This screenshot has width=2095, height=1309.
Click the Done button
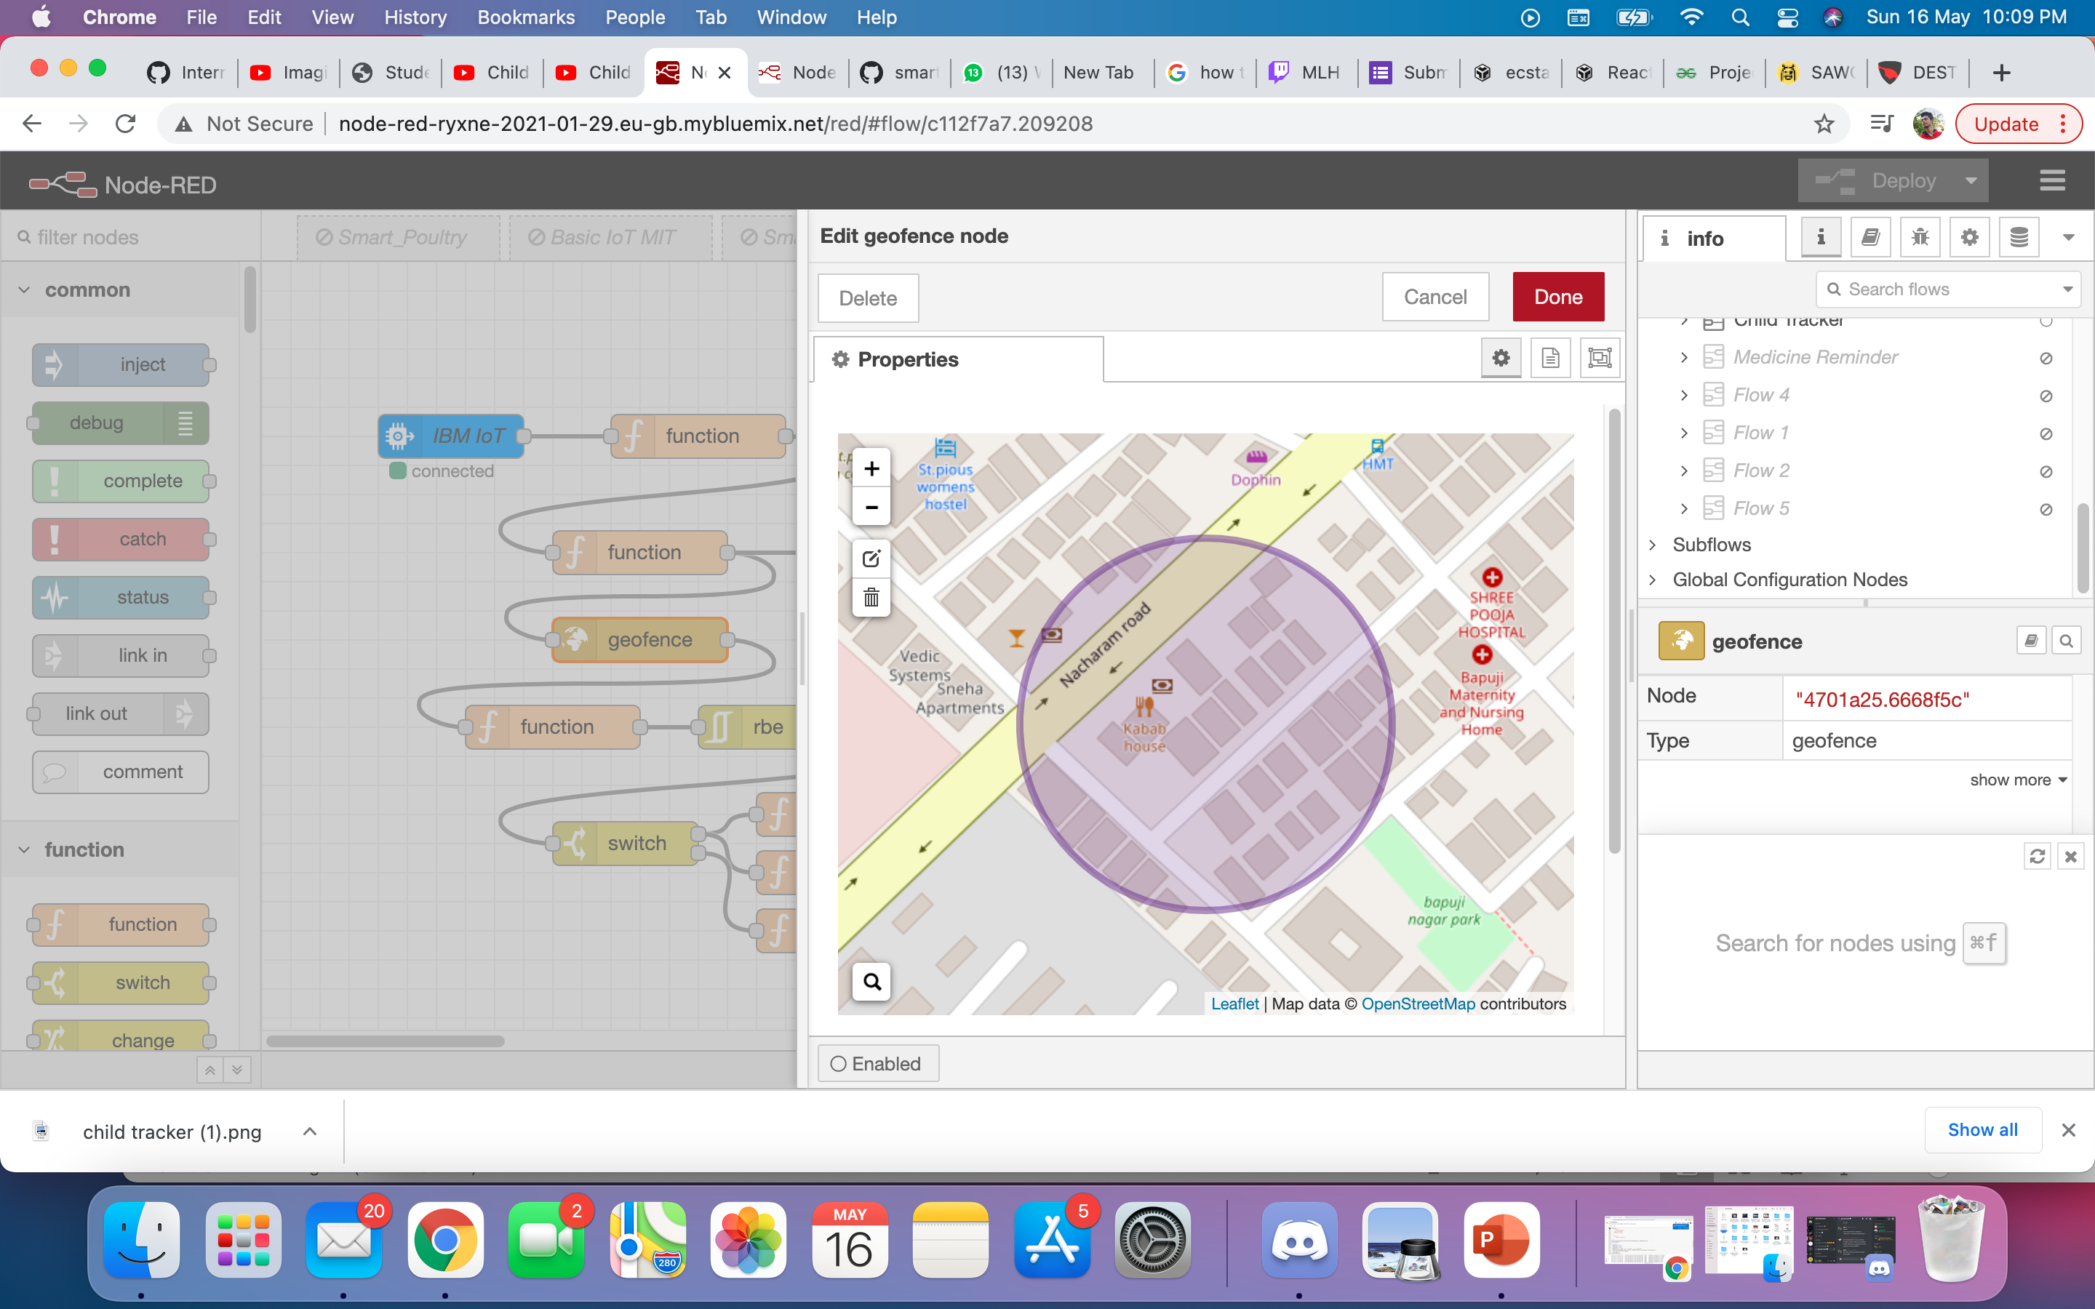coord(1557,297)
